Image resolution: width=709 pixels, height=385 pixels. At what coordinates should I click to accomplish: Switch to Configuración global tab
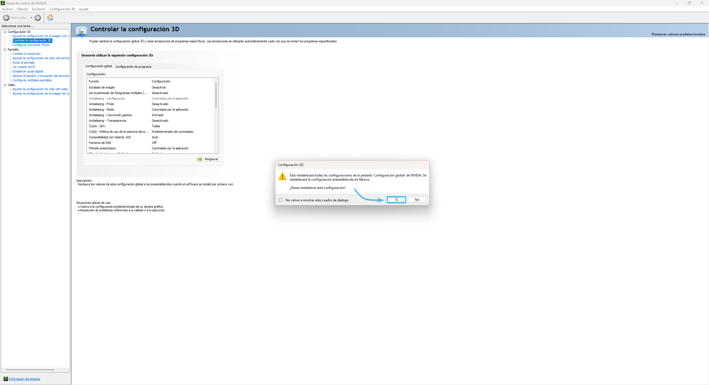tap(99, 66)
